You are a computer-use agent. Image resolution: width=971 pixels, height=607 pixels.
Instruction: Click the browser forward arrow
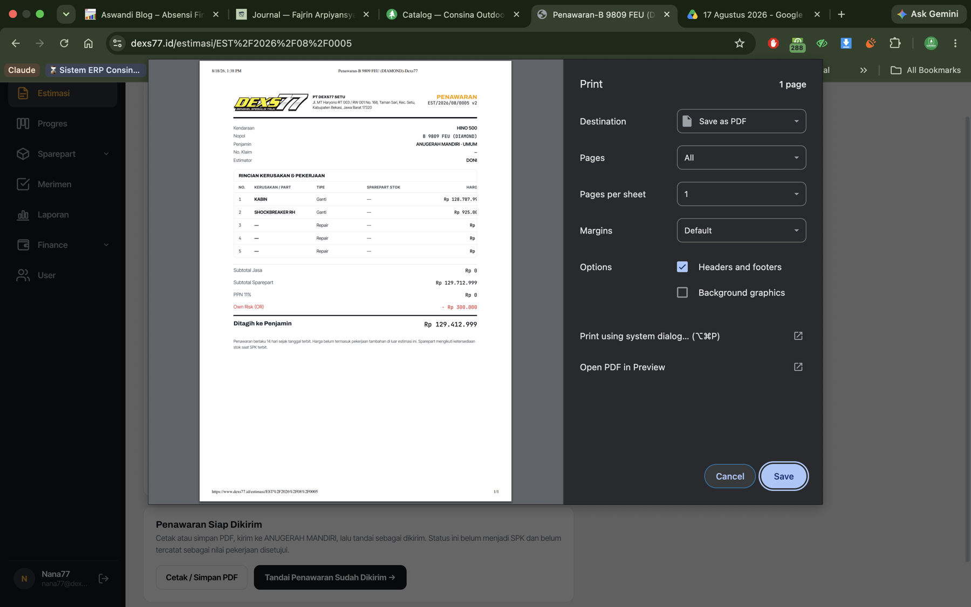[40, 43]
